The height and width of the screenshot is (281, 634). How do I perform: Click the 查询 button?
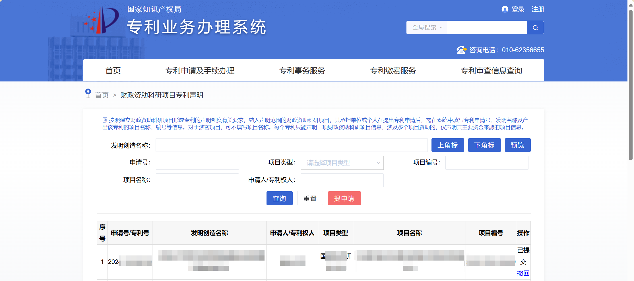pyautogui.click(x=279, y=198)
